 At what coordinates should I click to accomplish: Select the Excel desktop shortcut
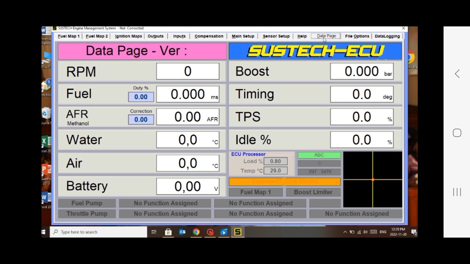[46, 144]
